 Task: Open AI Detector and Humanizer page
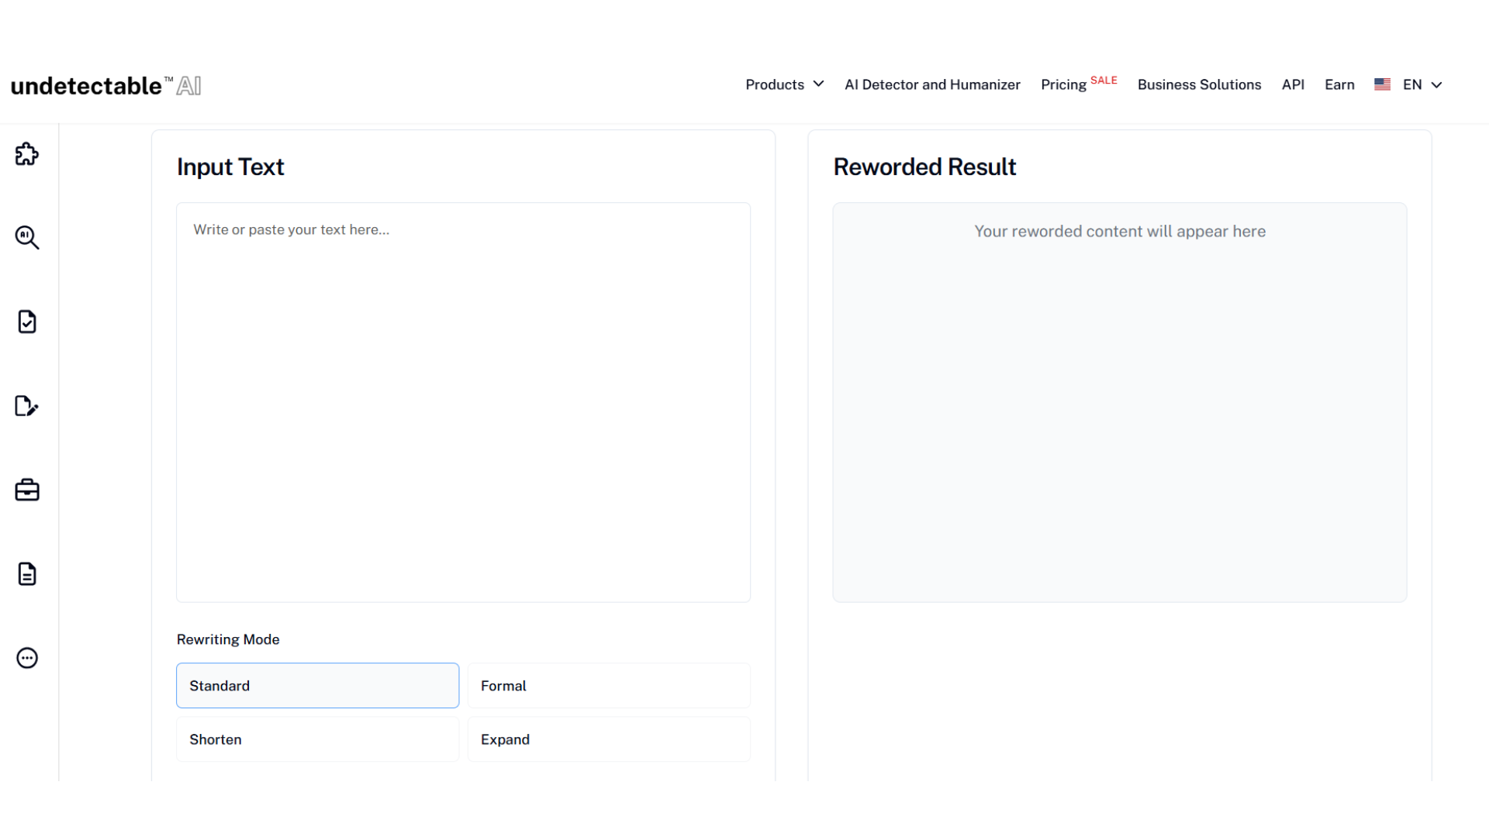pos(932,84)
